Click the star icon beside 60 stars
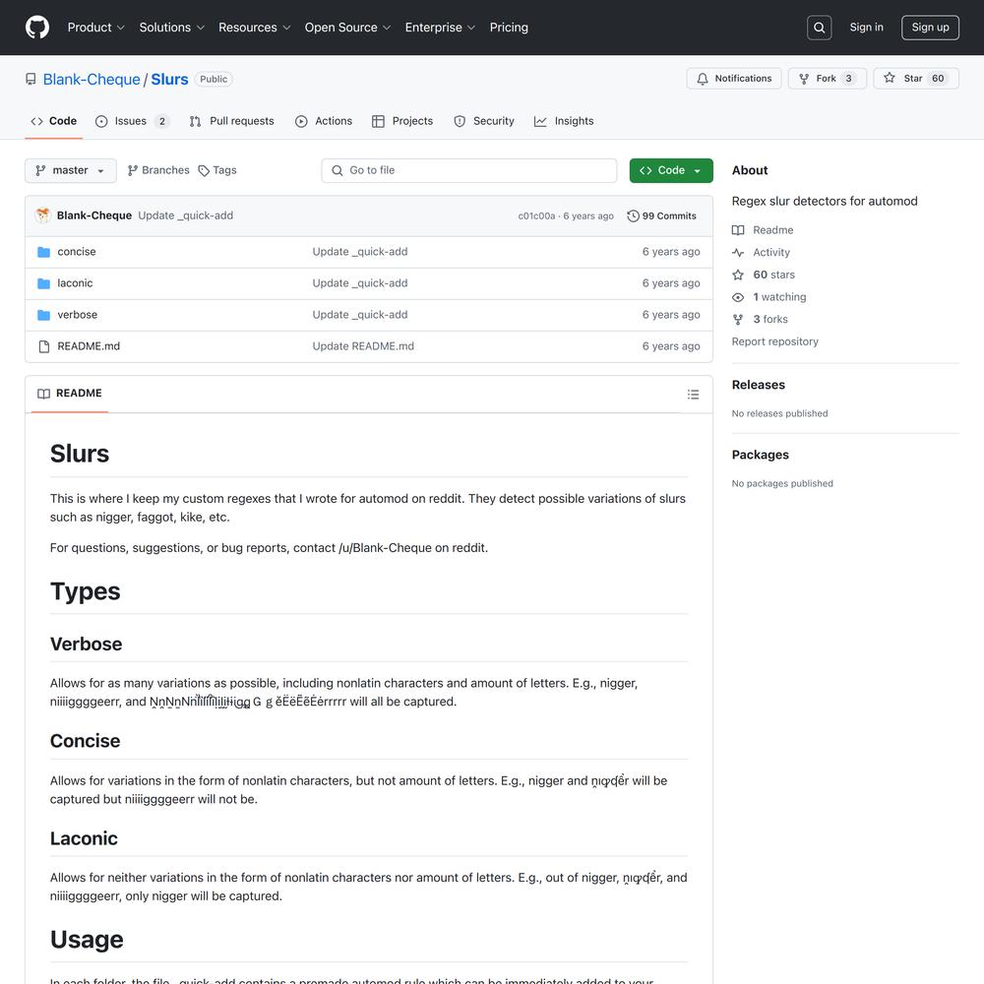 click(738, 275)
